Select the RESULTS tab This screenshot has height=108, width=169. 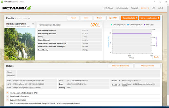click(x=145, y=8)
